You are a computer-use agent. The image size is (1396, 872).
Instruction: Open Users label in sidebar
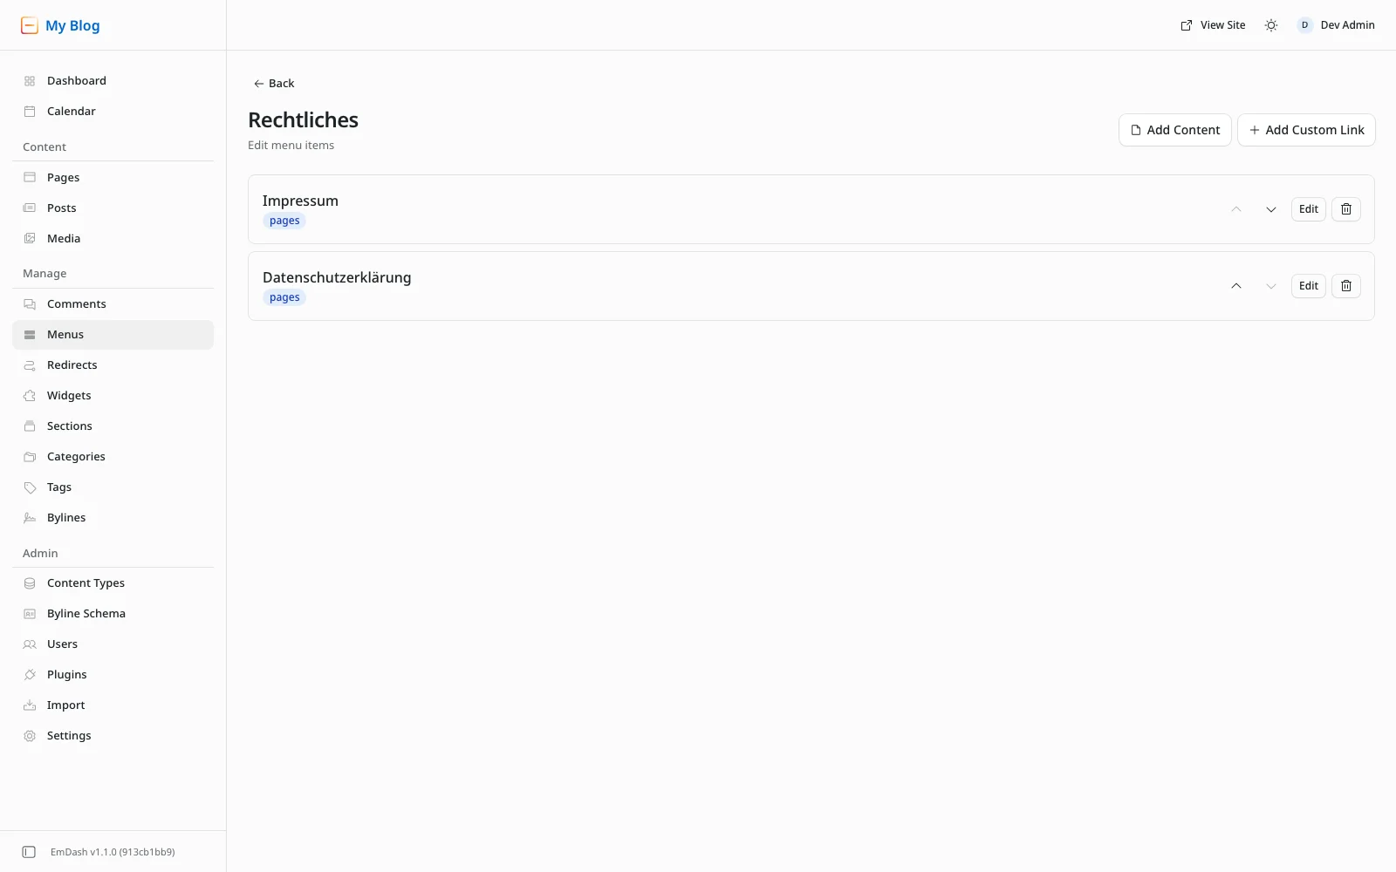coord(62,644)
